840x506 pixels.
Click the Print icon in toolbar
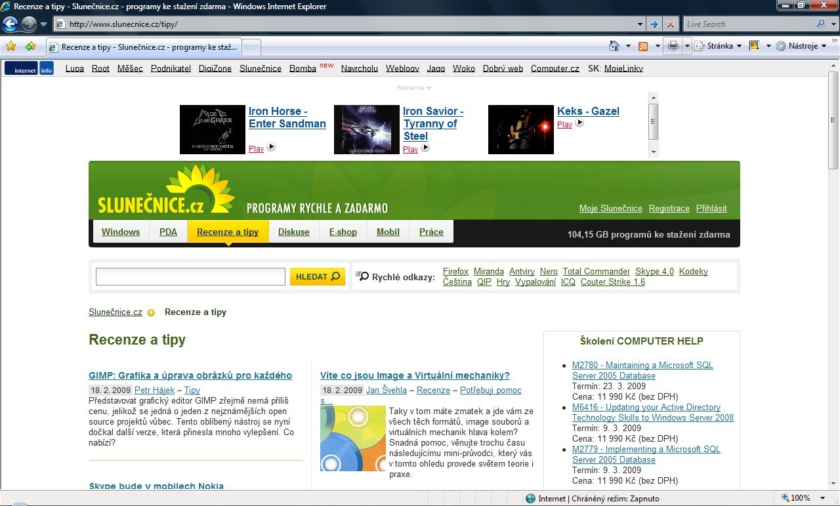673,46
